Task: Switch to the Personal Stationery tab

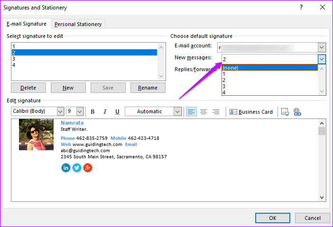Action: [x=78, y=24]
